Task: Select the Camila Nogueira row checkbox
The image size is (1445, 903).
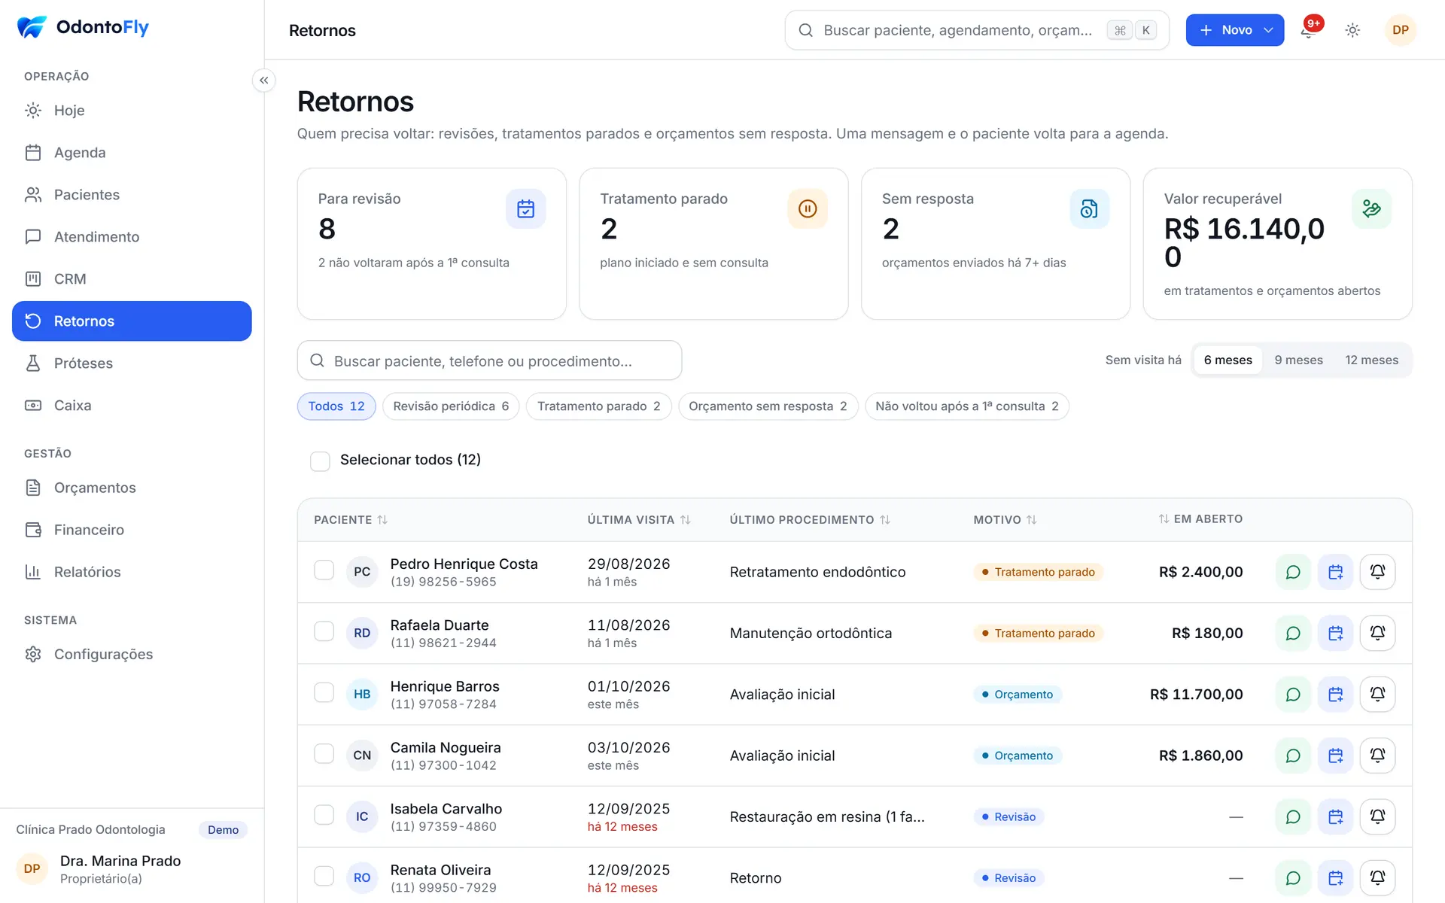Action: [x=324, y=754]
